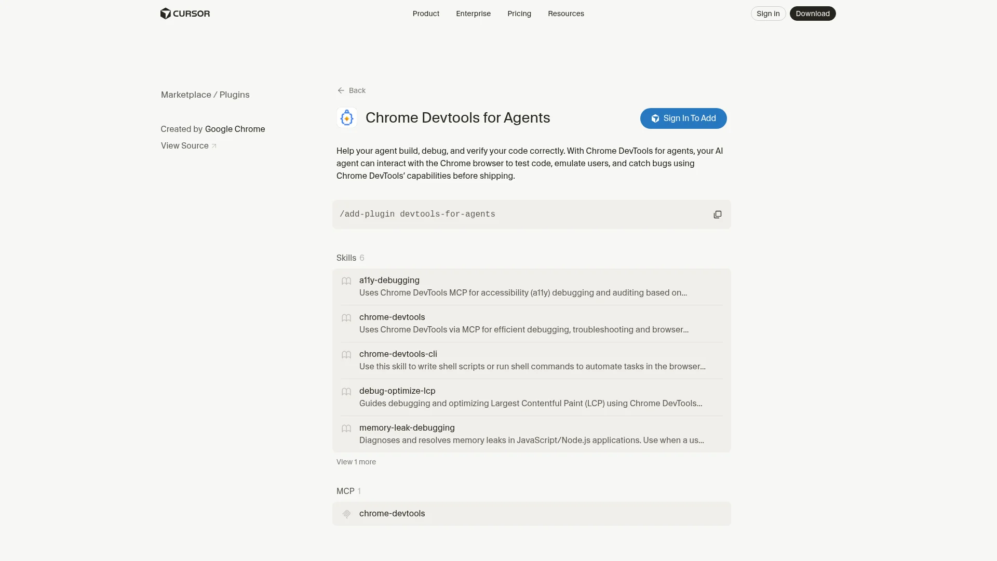Click the /add-plugin devtools-for-agents command text
Viewport: 997px width, 561px height.
(x=417, y=214)
